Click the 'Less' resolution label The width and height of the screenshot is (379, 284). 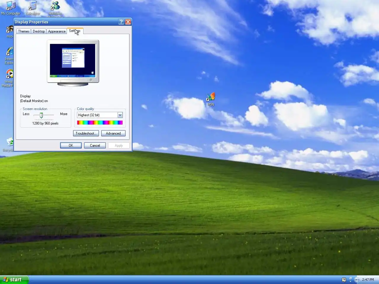coord(26,114)
